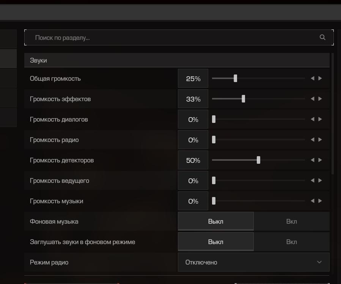Click the Режим радио chevron arrow
The image size is (341, 284).
pyautogui.click(x=319, y=262)
